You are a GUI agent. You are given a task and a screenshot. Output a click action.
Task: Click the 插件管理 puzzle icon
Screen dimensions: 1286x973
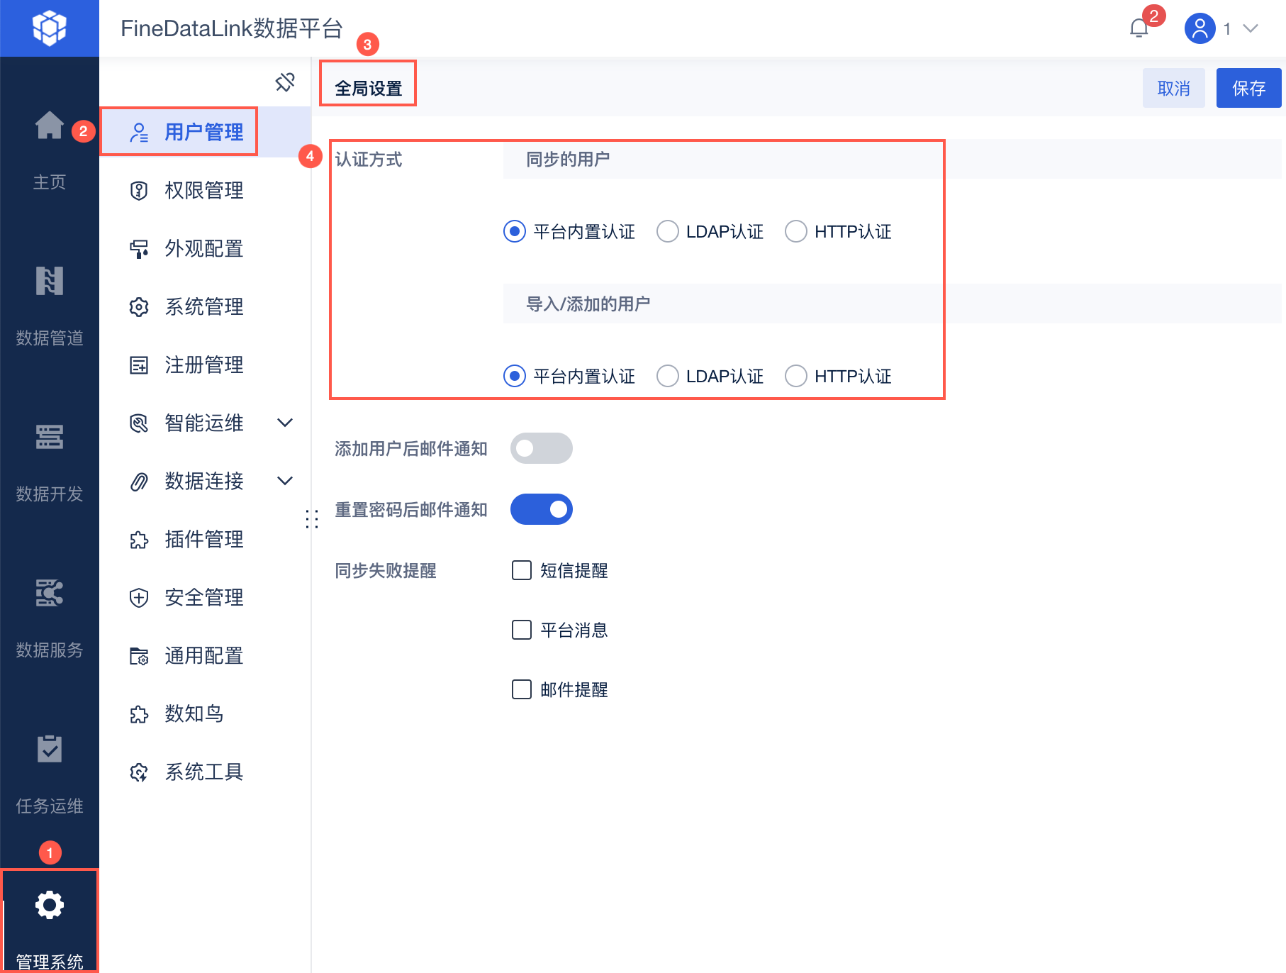click(139, 540)
